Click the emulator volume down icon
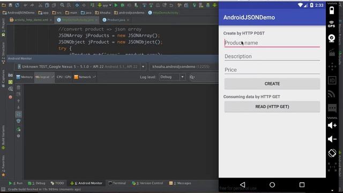The height and width of the screenshot is (193, 343). (x=332, y=139)
